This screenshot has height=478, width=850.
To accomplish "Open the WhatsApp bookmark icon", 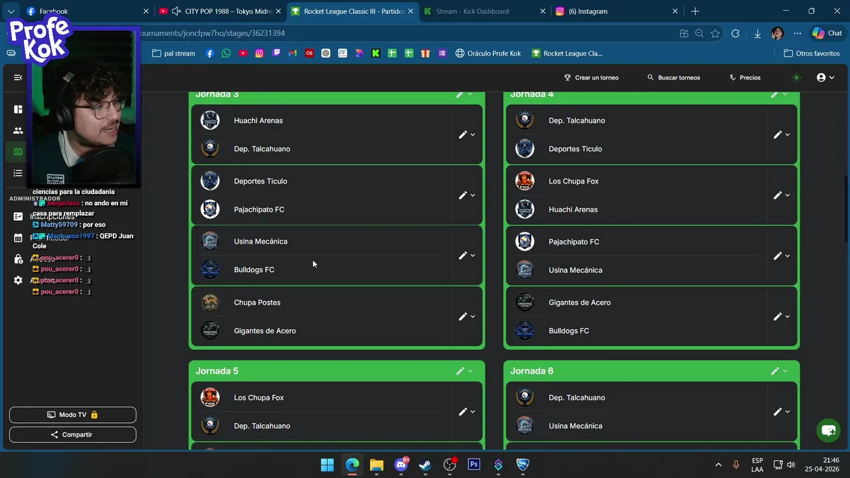I will (x=226, y=53).
